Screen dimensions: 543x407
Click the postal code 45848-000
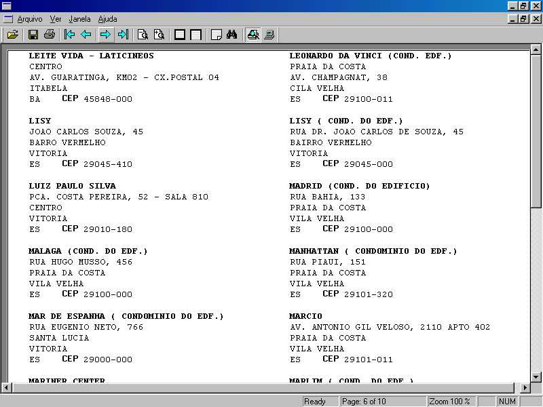pyautogui.click(x=108, y=99)
